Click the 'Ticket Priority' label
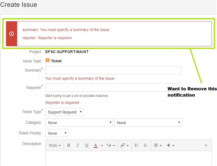Image resolution: width=217 pixels, height=166 pixels. click(30, 133)
